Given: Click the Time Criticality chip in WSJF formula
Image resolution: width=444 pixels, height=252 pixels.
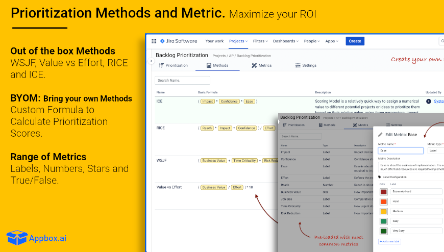Looking at the screenshot, I should [x=244, y=161].
